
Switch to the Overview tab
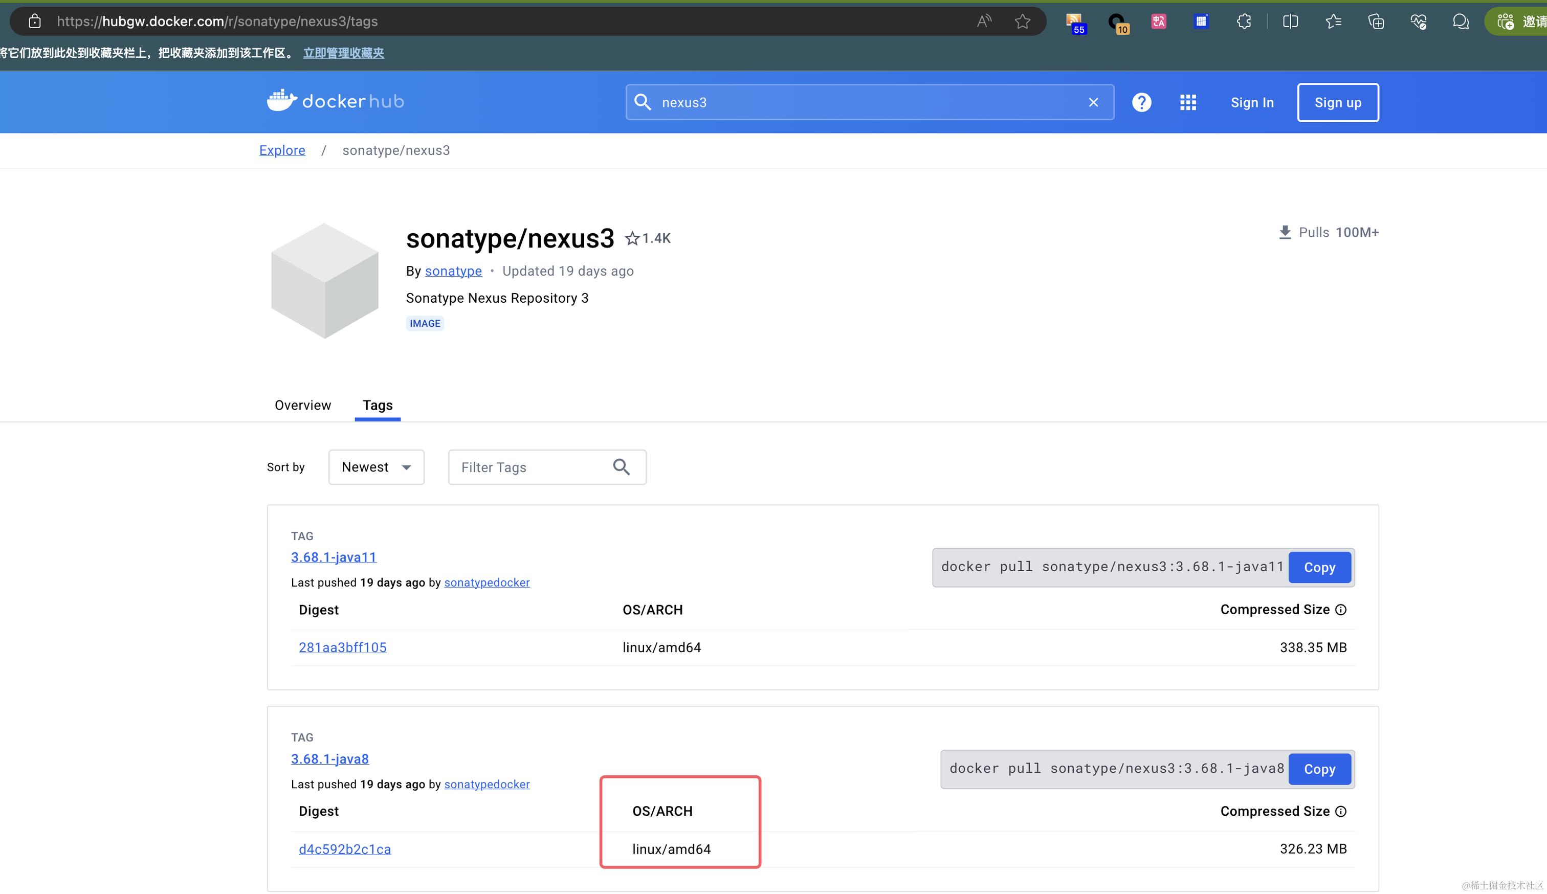[x=303, y=405]
